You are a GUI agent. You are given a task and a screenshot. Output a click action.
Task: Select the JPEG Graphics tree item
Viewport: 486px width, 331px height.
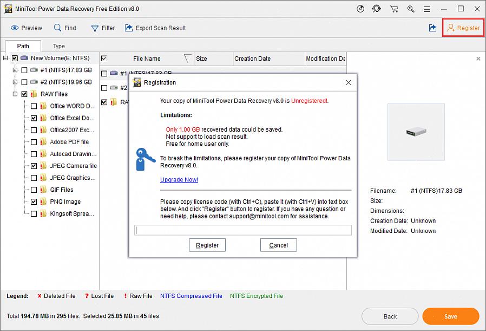pyautogui.click(x=73, y=178)
